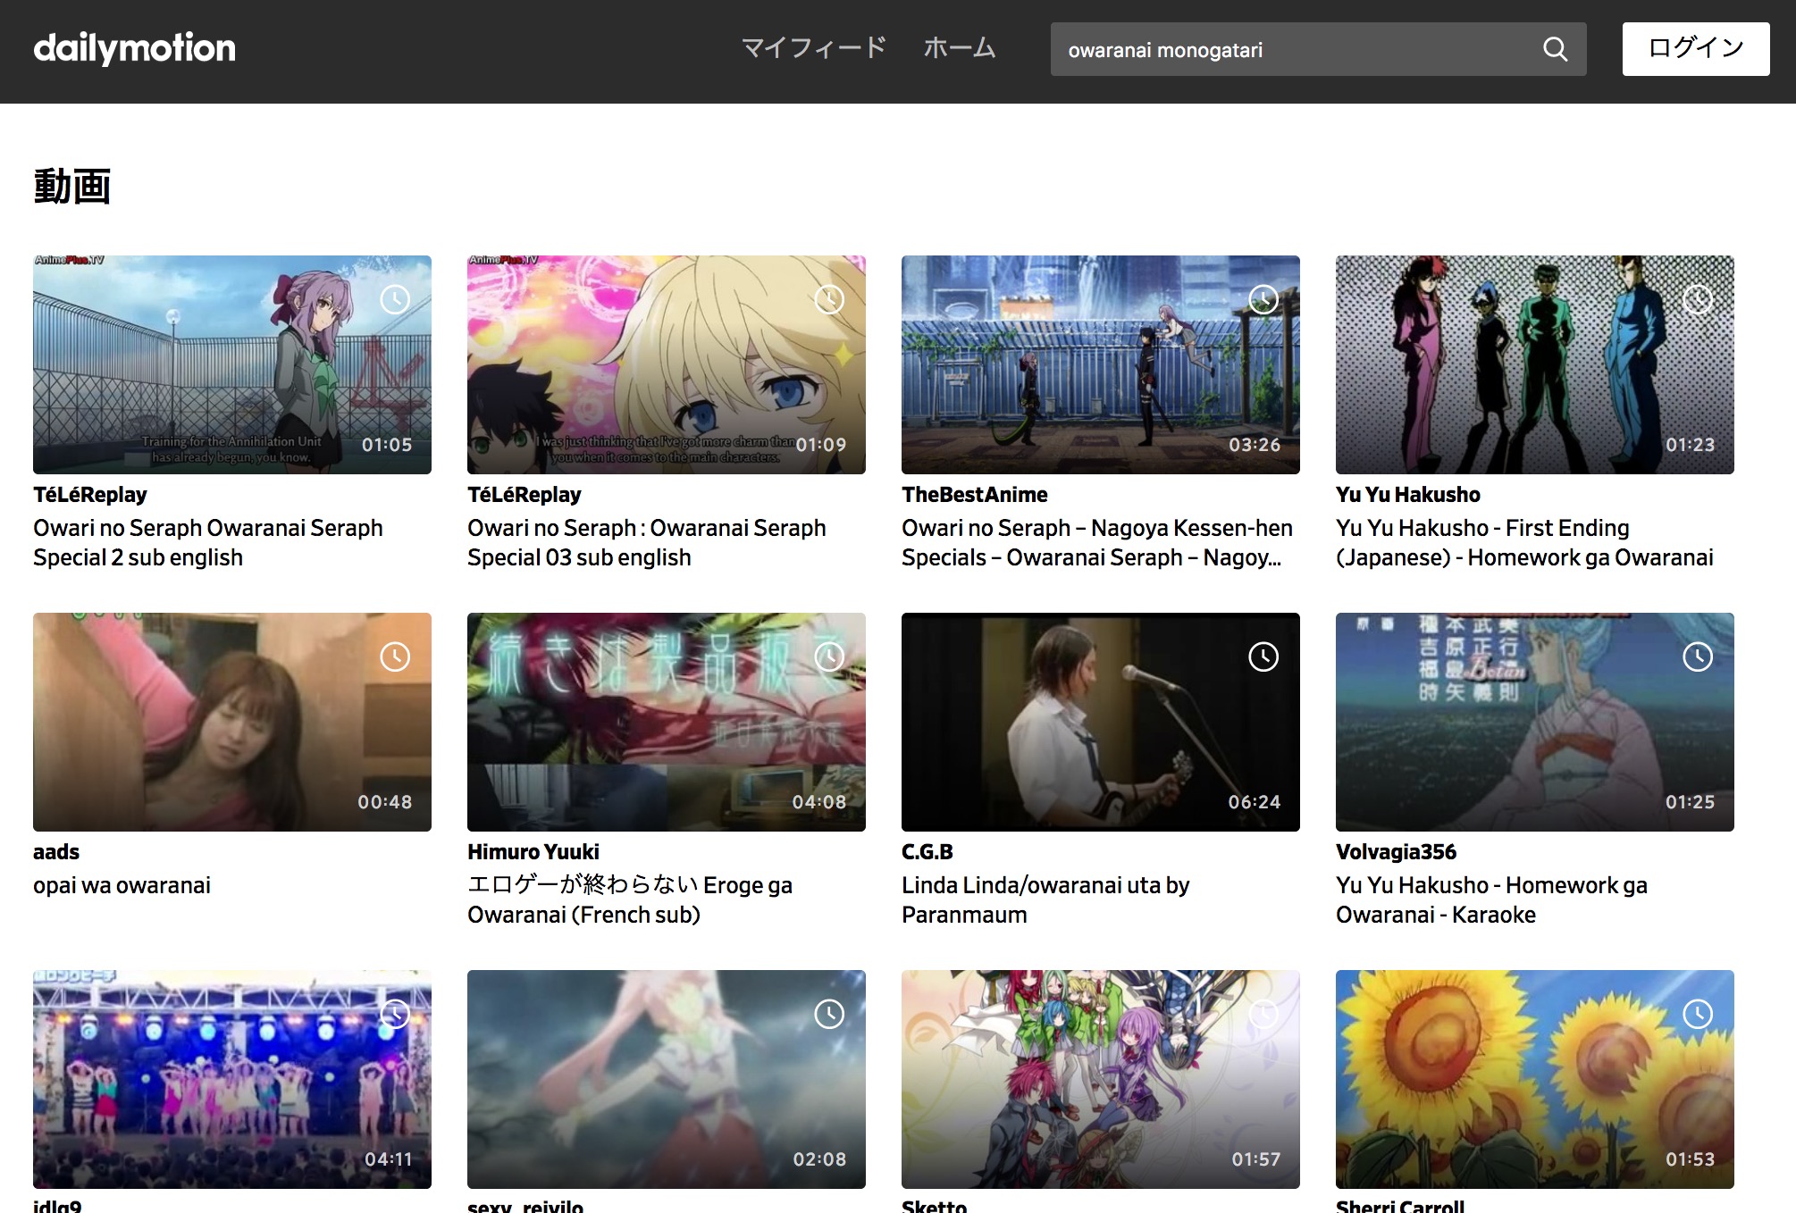Viewport: 1796px width, 1213px height.
Task: Play the idlg9 stage concert thumbnail
Action: point(232,1079)
